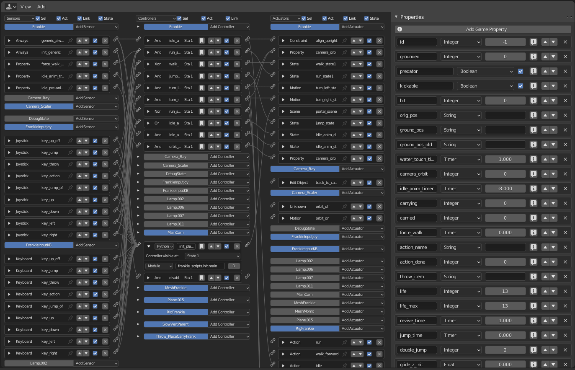Open the Module mode dropdown

click(159, 266)
